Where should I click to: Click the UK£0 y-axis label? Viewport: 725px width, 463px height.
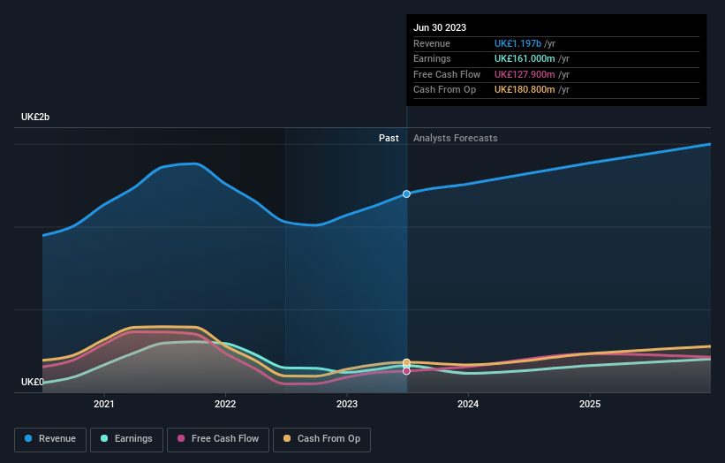click(33, 382)
